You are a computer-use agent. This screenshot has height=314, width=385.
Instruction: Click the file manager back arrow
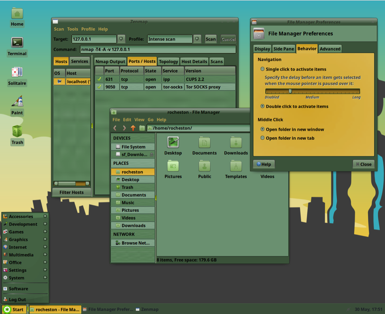[115, 128]
